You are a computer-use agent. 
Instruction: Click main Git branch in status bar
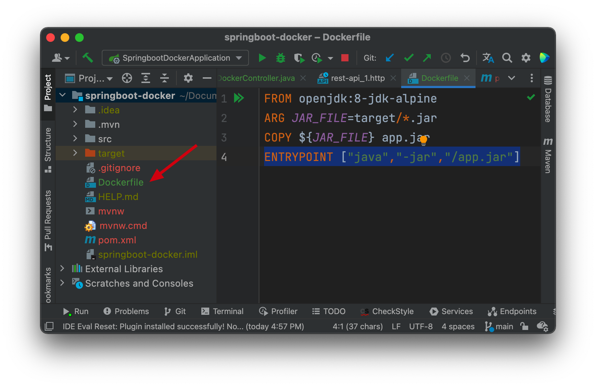point(499,326)
